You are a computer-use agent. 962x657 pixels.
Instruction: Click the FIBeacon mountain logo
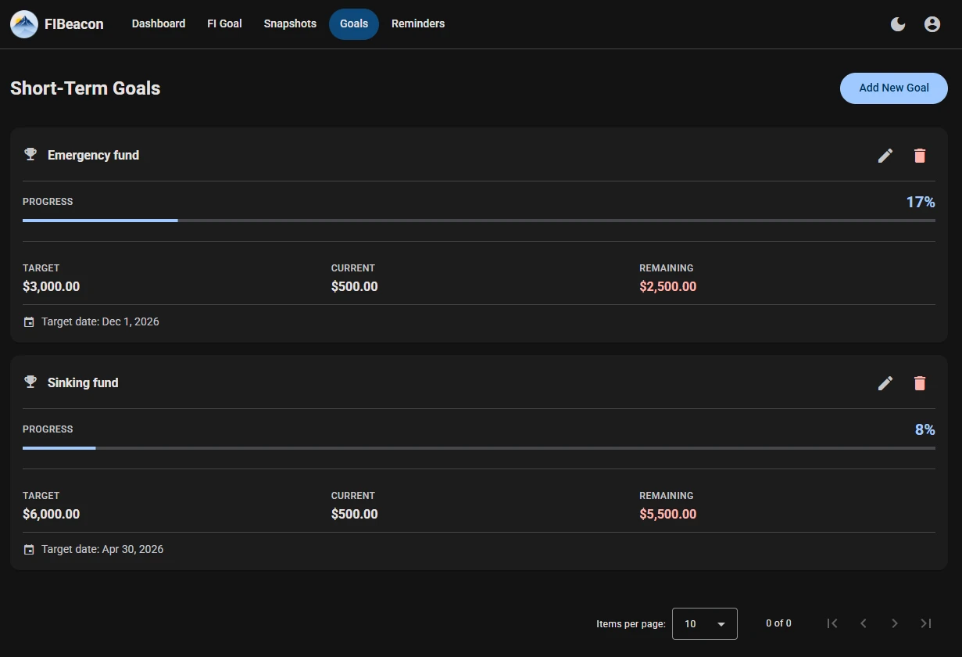[23, 23]
